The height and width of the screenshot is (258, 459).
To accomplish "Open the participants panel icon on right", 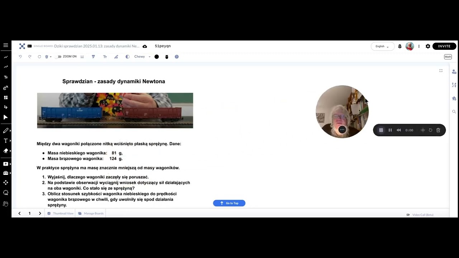I will click(x=454, y=72).
